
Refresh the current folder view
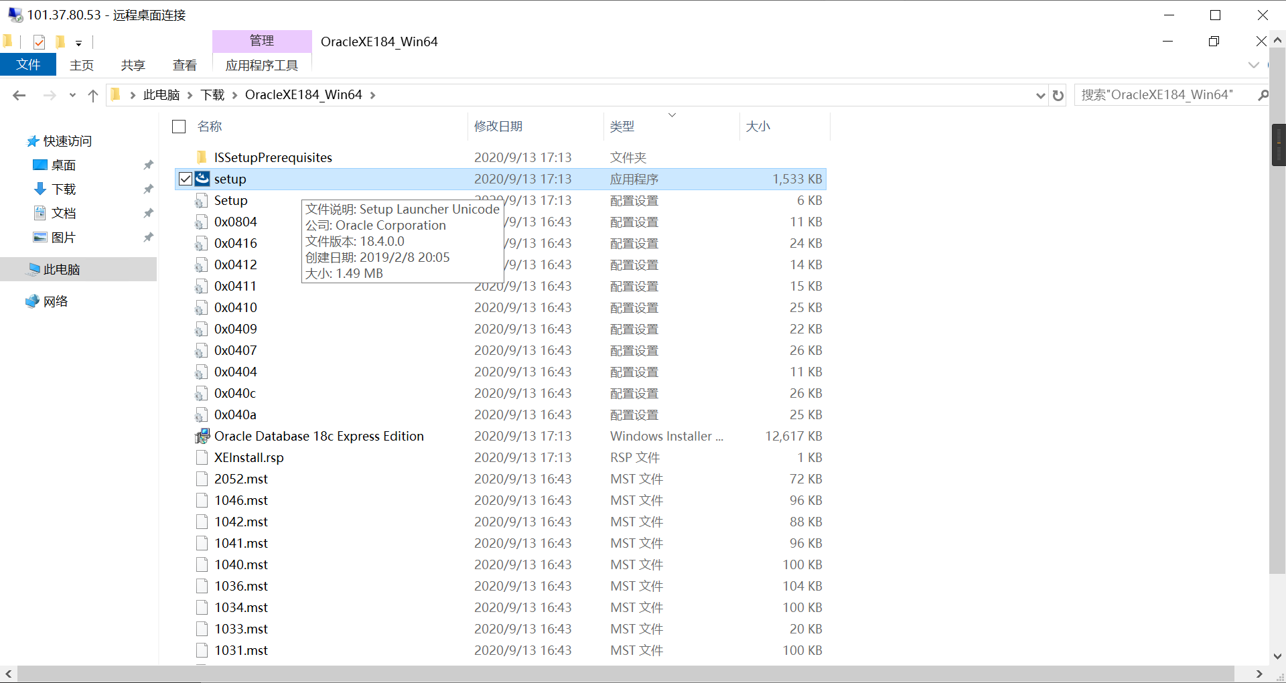[1058, 95]
